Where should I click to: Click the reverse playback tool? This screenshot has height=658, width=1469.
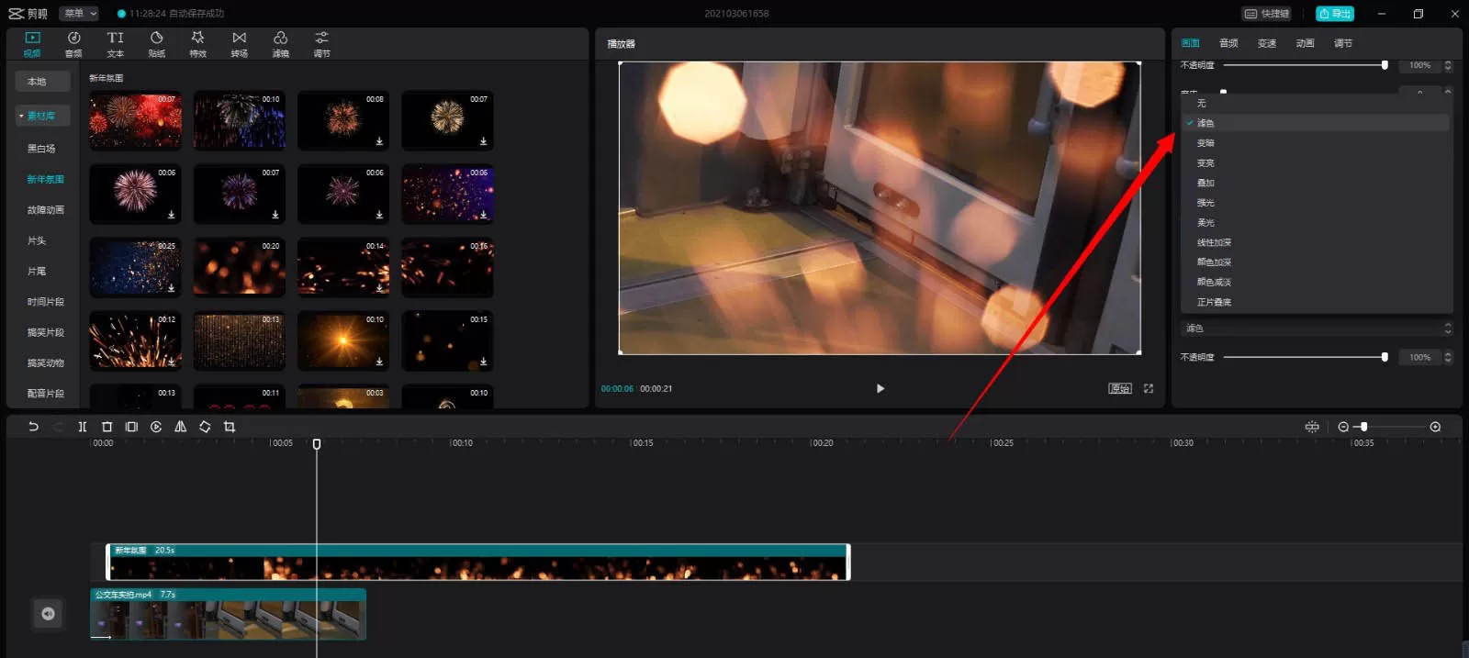pos(156,427)
